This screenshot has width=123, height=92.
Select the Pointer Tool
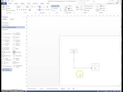55,6
